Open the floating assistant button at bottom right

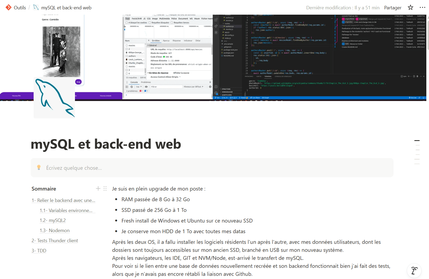414,270
